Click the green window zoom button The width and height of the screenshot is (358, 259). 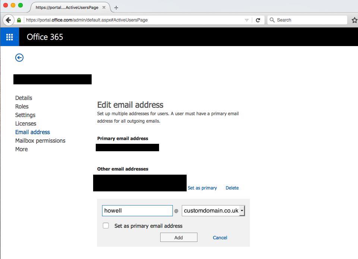coord(20,5)
